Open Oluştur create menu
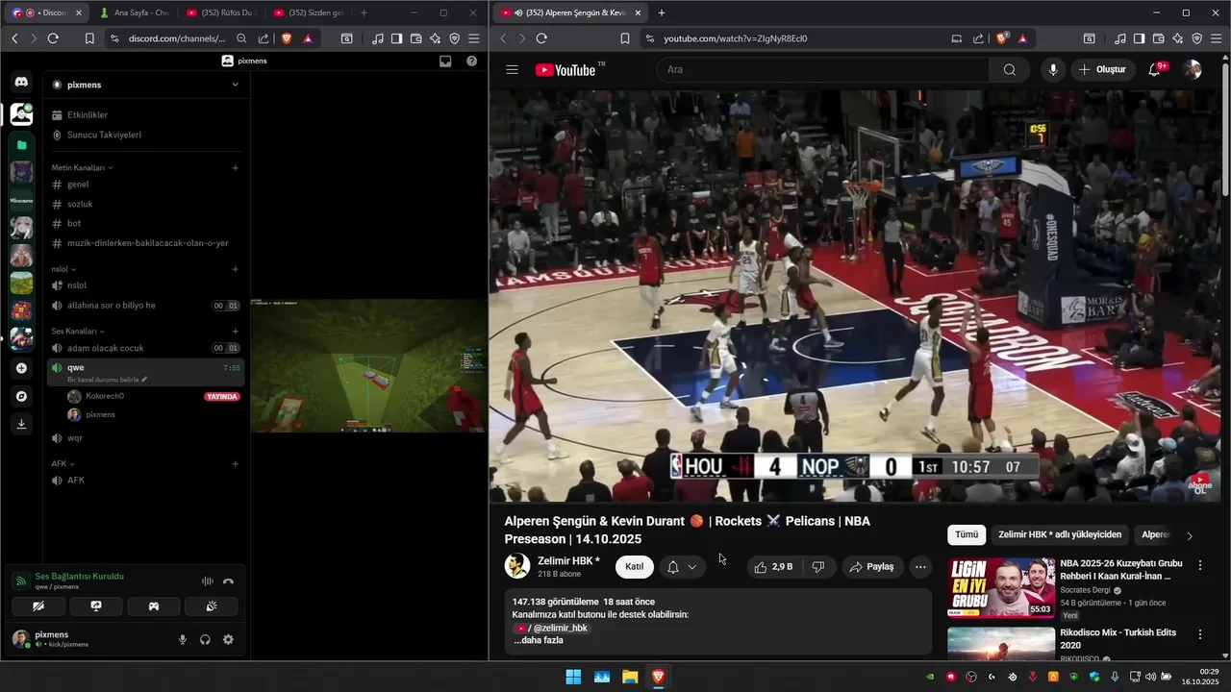The image size is (1231, 692). coord(1102,69)
